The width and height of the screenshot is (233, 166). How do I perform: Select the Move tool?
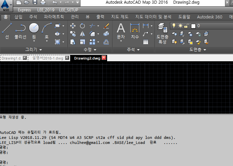tap(73, 26)
